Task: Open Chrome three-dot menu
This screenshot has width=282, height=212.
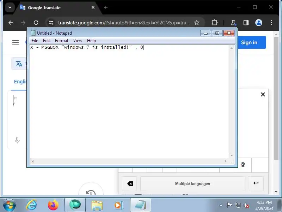Action: tap(271, 23)
